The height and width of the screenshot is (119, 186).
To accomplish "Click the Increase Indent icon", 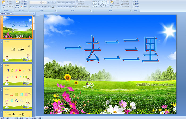I will coord(70,3).
